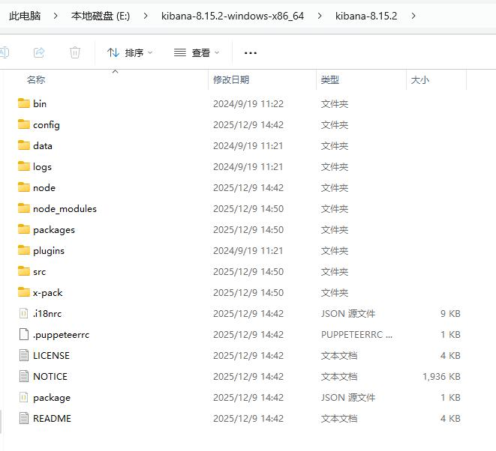The width and height of the screenshot is (496, 451).
Task: Select the .puppeteerrc file icon
Action: 24,334
